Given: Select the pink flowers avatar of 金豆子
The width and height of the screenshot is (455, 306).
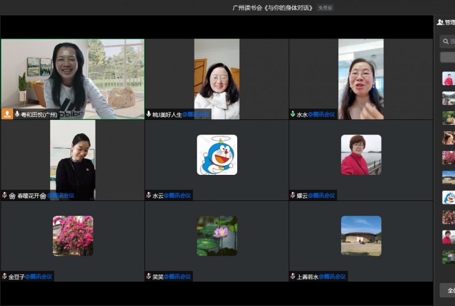Looking at the screenshot, I should [73, 236].
